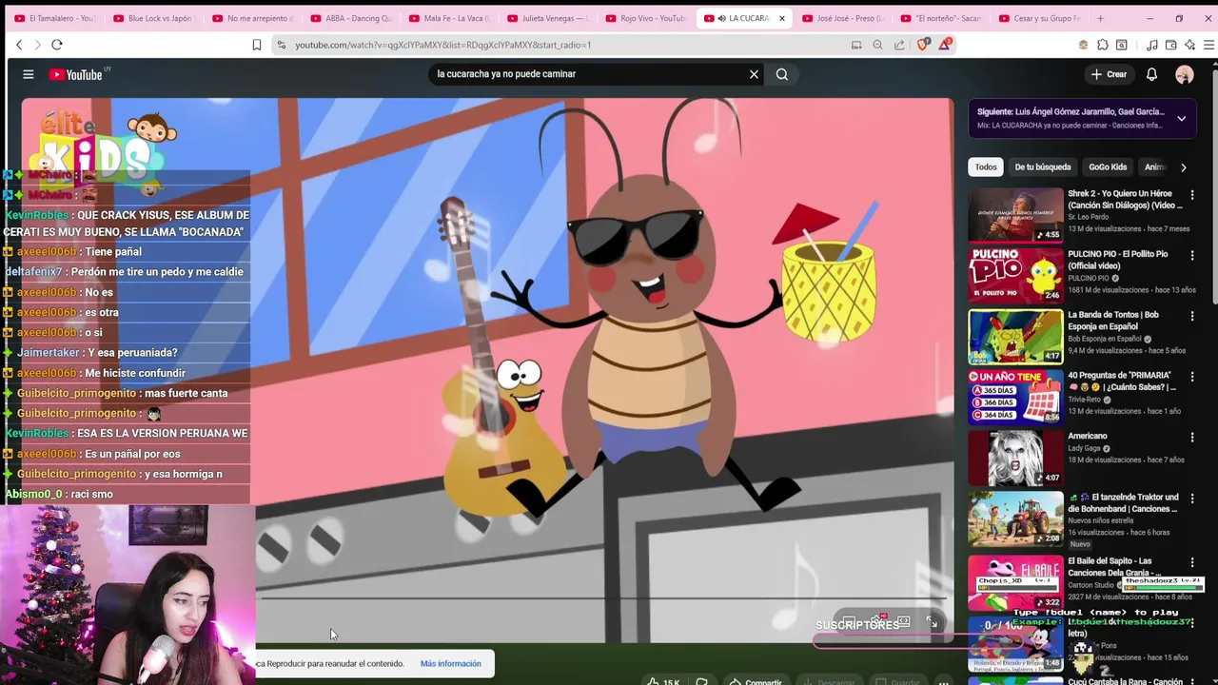This screenshot has width=1218, height=685.
Task: Switch to the Rojo Vivo tab
Action: pos(648,18)
